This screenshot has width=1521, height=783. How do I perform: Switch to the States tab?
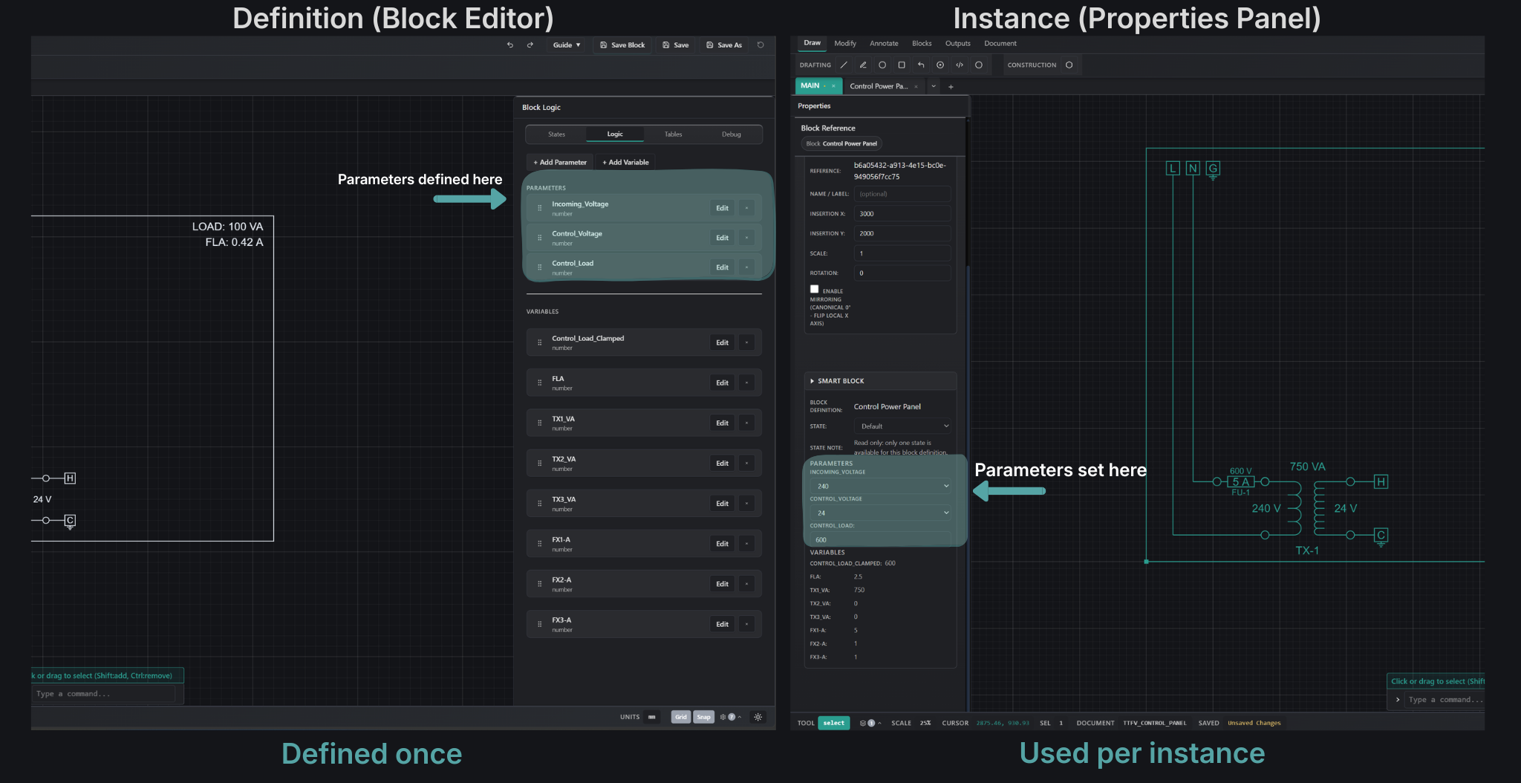[x=557, y=135]
